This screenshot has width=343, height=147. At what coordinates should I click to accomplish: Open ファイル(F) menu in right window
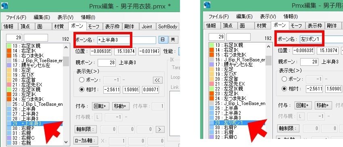coord(218,17)
